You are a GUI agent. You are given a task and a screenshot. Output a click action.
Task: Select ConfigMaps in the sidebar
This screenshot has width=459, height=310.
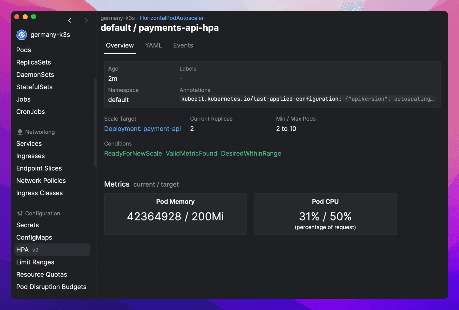[34, 237]
